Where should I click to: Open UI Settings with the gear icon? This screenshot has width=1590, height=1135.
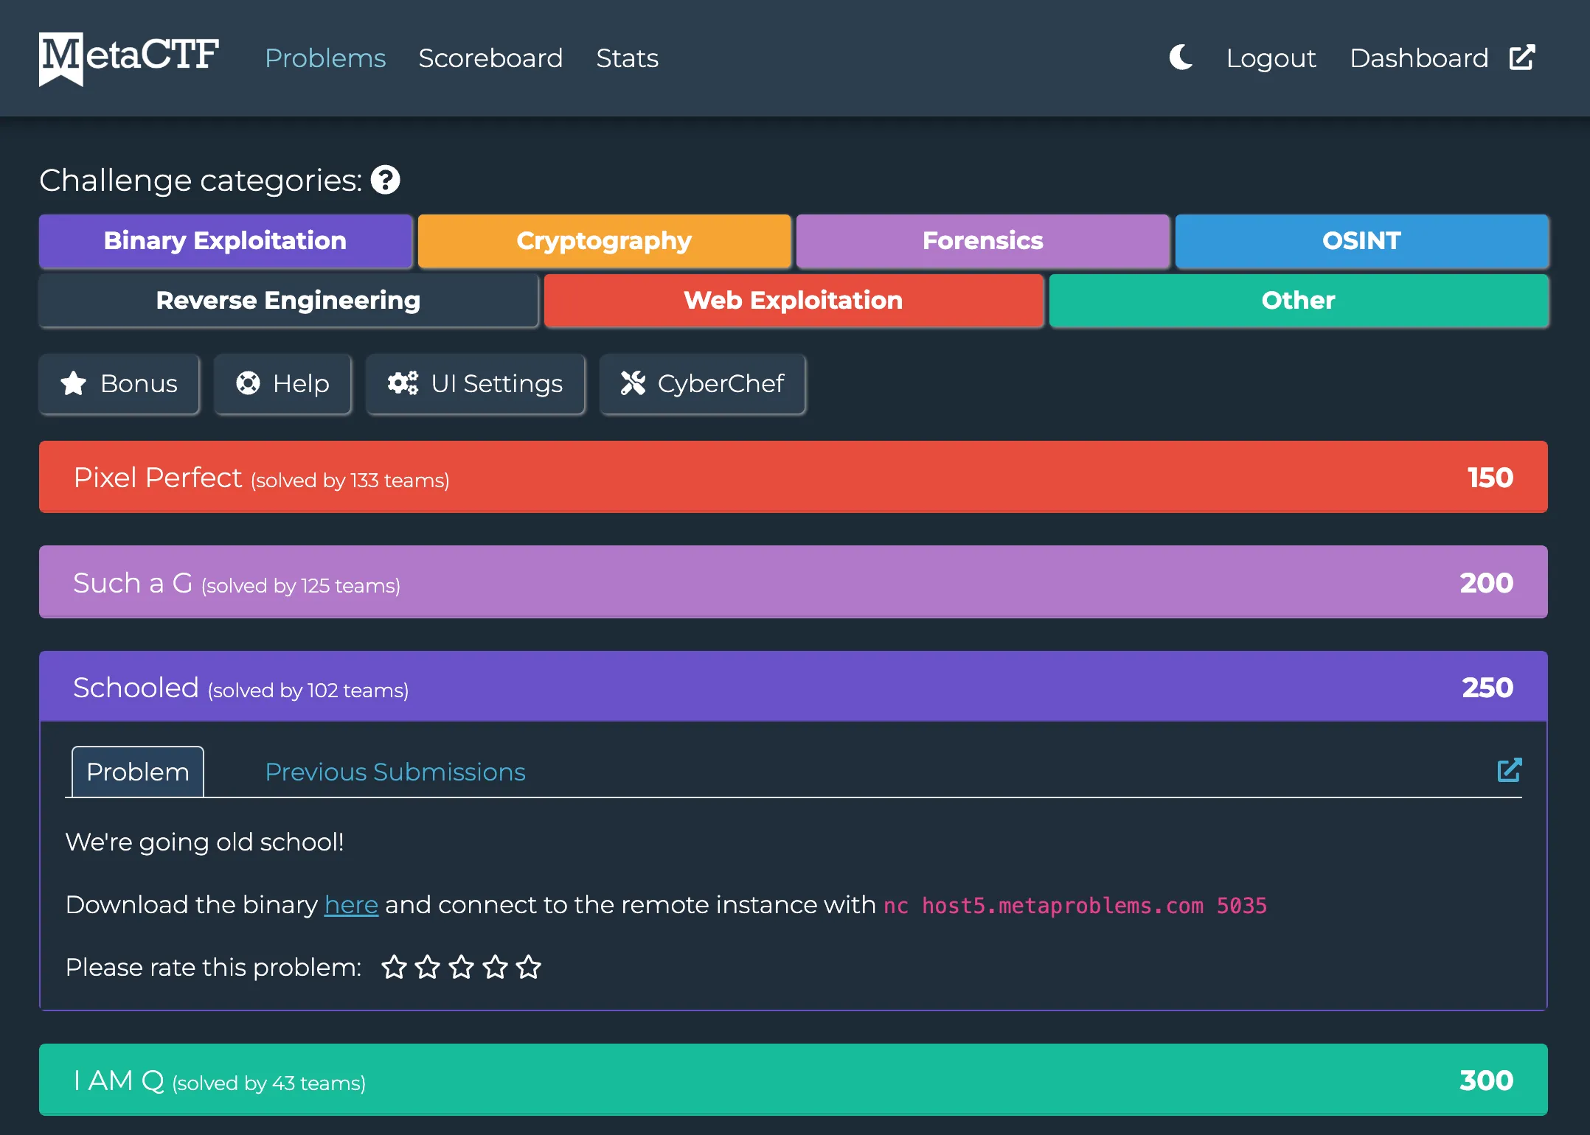point(403,384)
